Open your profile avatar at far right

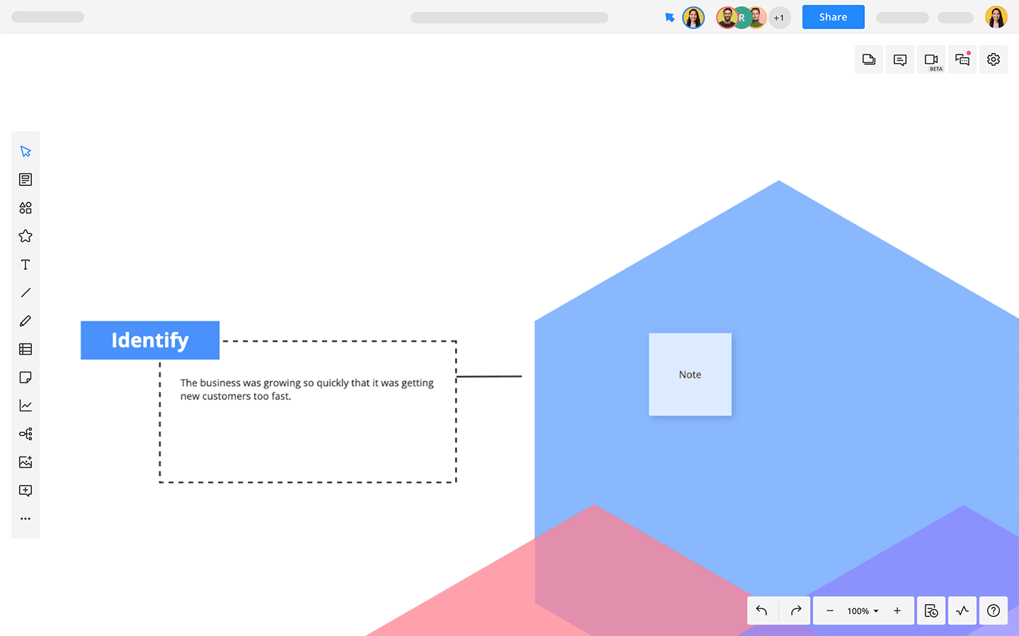pos(996,17)
